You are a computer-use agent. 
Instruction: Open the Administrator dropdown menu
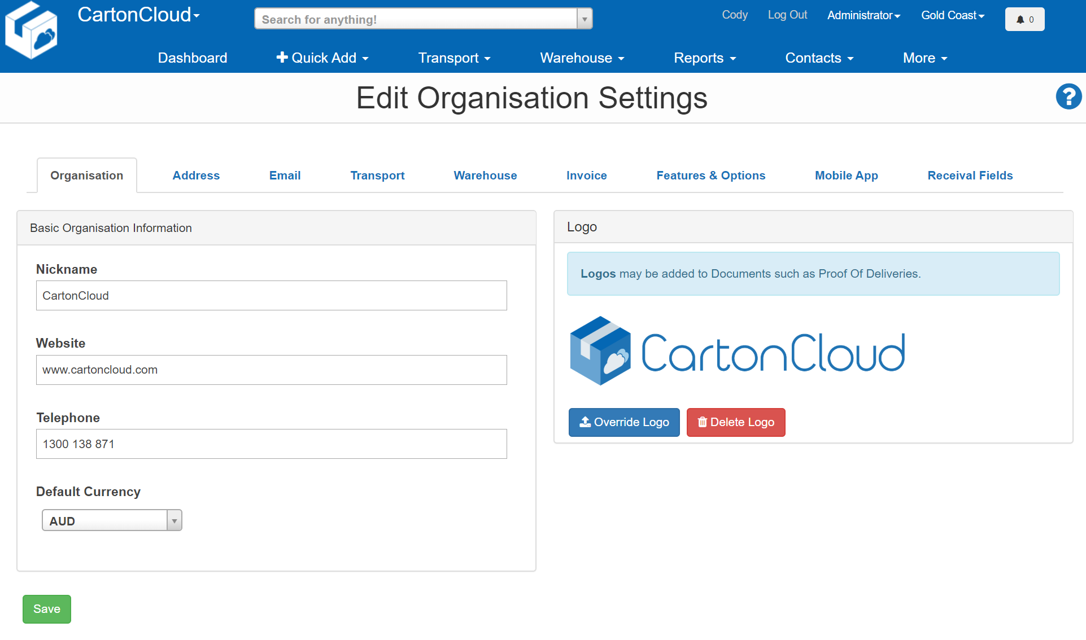coord(862,15)
